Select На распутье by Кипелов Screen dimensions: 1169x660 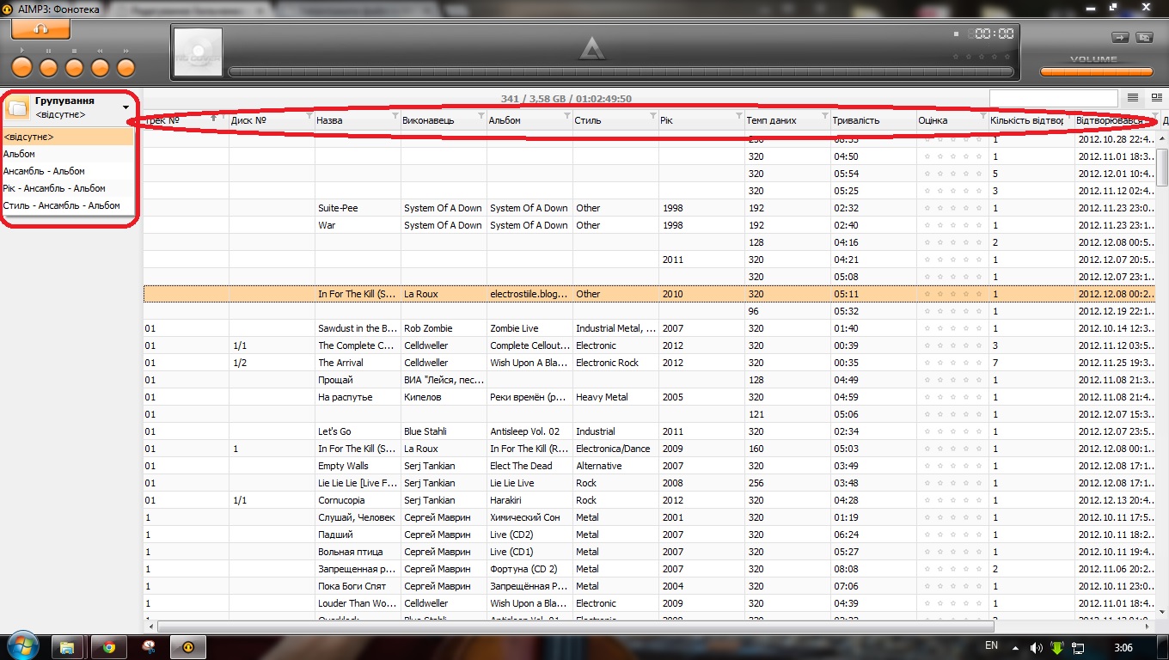click(651, 397)
